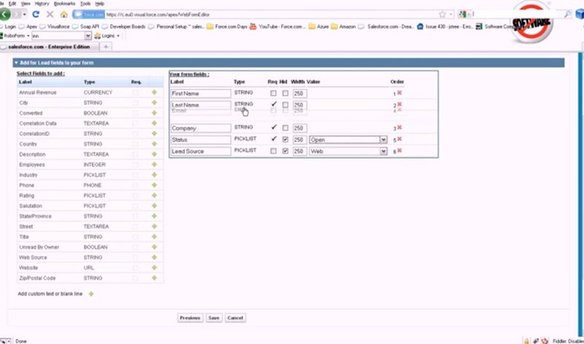Screen dimensions: 584x344
Task: Click the Width field for Status row
Action: point(299,139)
